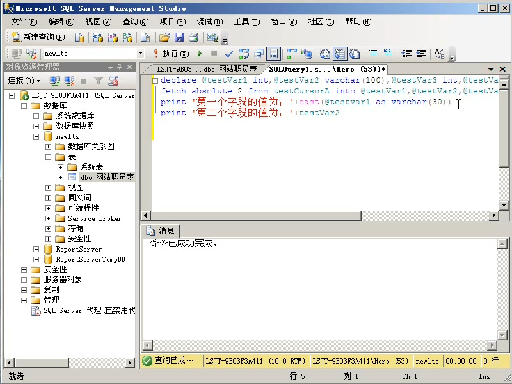Click Object Explorer Connect server icon
Screen dimensions: 512x384
pos(54,81)
